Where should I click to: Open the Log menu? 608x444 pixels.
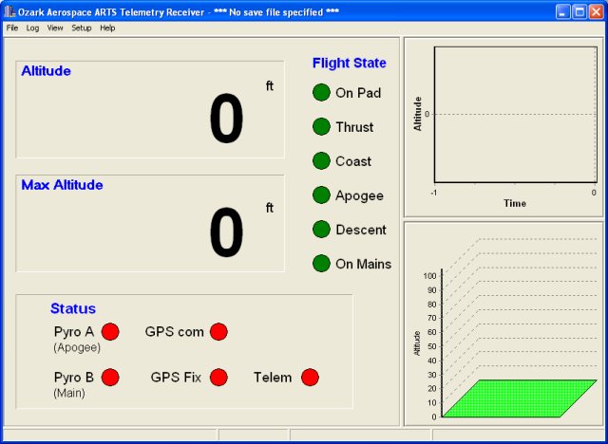[33, 28]
